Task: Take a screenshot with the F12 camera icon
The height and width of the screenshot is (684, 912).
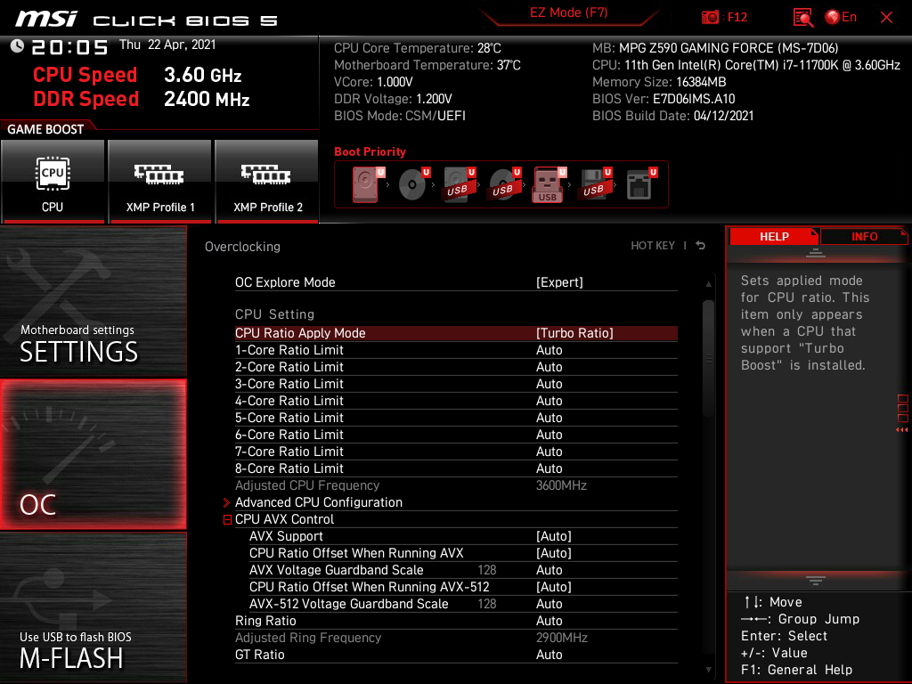Action: pyautogui.click(x=710, y=18)
